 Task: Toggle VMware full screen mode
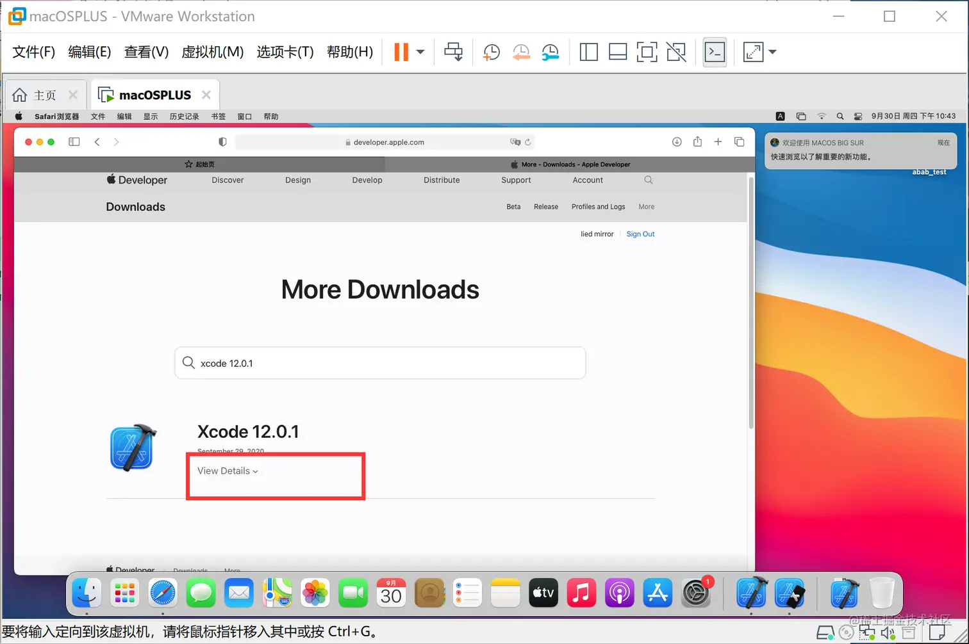647,52
